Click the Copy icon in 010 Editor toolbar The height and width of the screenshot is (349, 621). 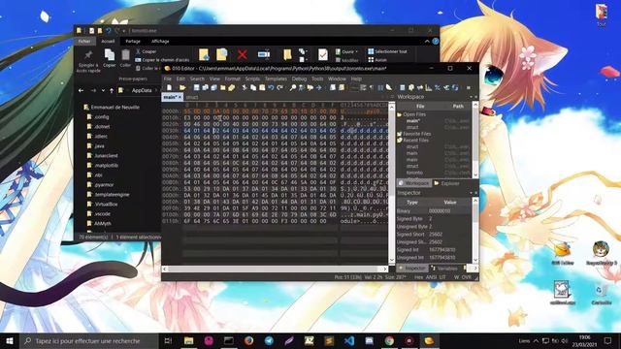tap(253, 87)
